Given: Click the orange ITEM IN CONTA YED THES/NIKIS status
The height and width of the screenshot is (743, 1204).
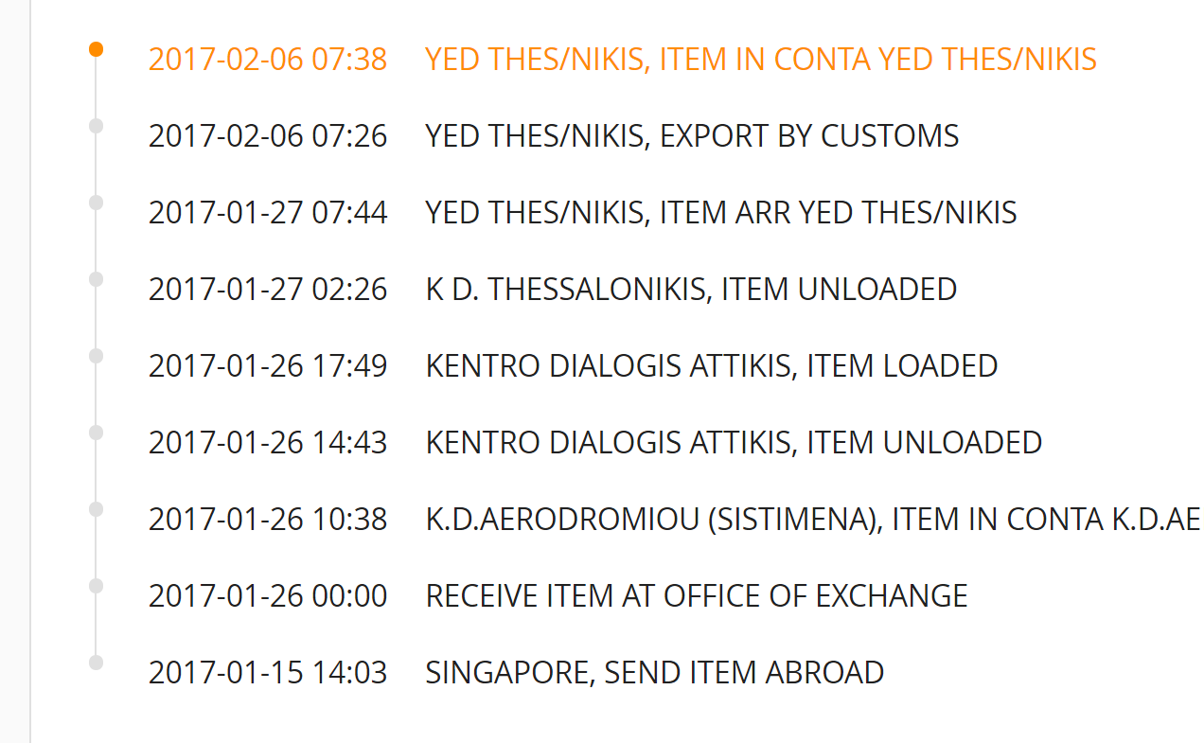Looking at the screenshot, I should [x=761, y=60].
